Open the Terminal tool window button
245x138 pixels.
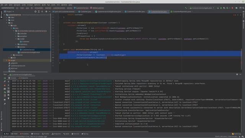35,134
